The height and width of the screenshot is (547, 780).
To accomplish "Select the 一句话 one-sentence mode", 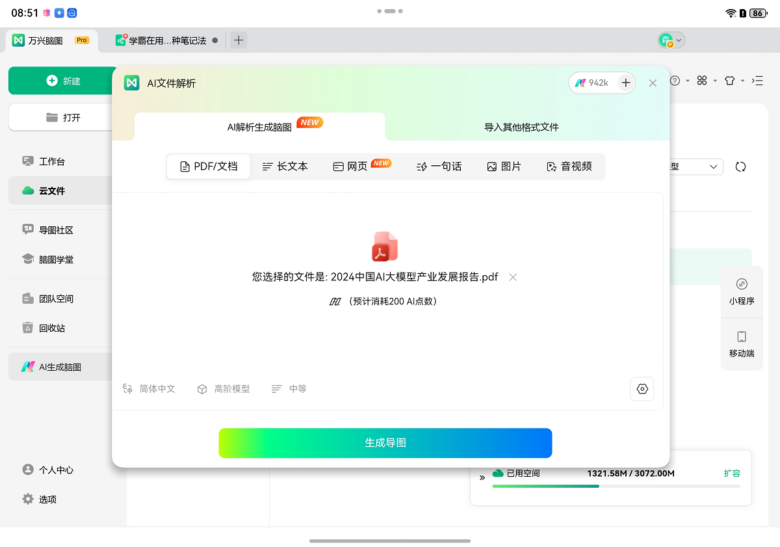I will [439, 167].
